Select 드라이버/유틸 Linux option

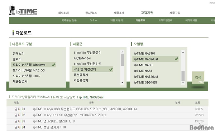coord(27,76)
